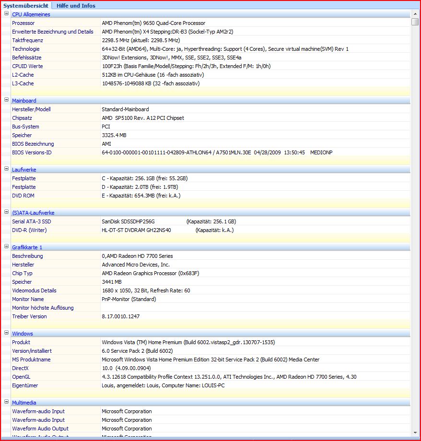Click the scrollbar up arrow

click(415, 14)
